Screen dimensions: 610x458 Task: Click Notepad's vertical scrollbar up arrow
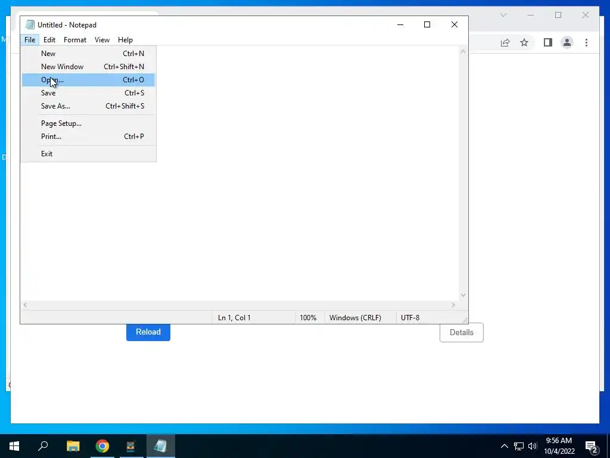coord(463,51)
